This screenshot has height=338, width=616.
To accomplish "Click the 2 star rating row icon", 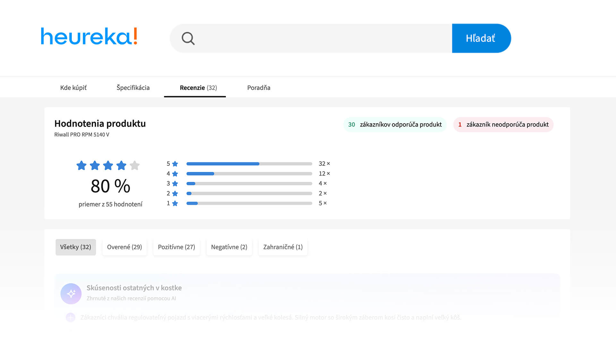I will [175, 194].
